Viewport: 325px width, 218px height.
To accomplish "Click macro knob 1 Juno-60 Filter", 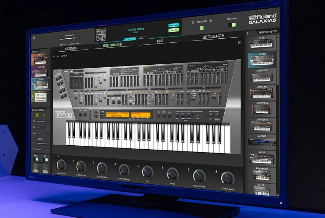I will coord(61,165).
